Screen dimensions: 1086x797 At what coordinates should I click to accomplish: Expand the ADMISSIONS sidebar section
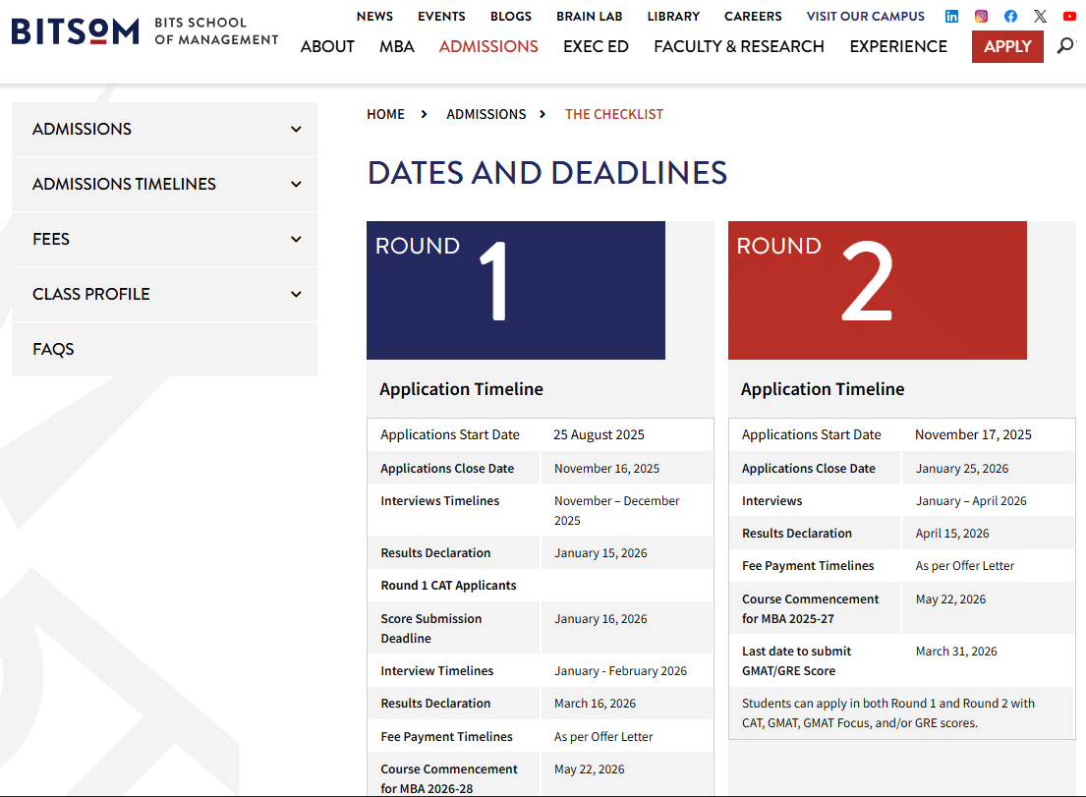(x=163, y=129)
